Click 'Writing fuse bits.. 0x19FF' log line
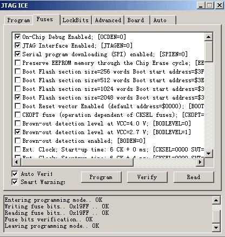 57,206
